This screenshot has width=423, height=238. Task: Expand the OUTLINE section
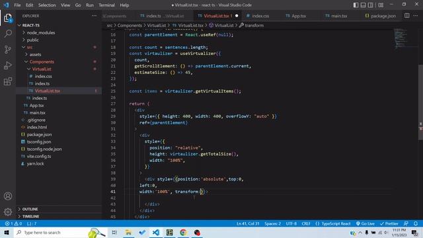coord(30,209)
